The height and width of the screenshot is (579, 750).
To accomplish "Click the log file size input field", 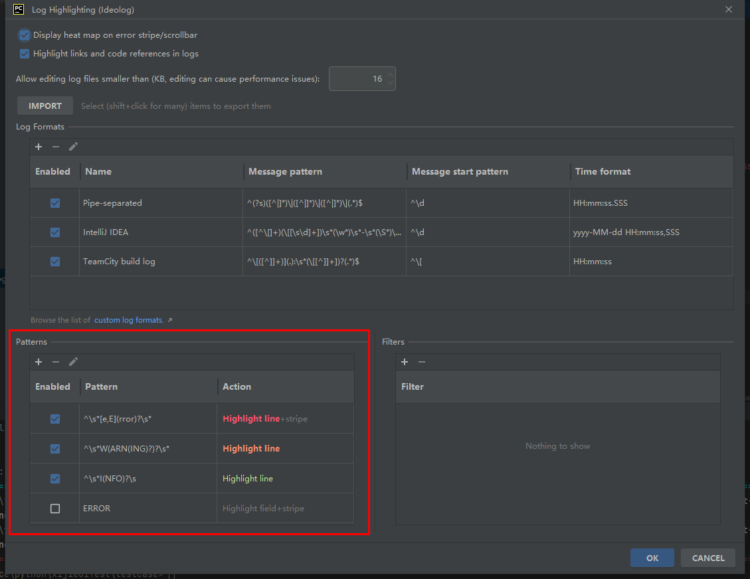I will (x=357, y=79).
